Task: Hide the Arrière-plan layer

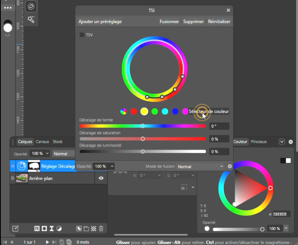Action: tap(101, 178)
